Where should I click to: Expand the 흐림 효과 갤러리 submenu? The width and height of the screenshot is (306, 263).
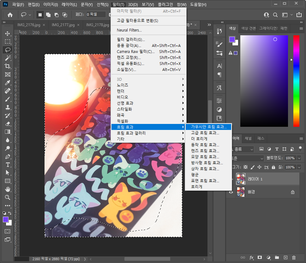pos(148,133)
